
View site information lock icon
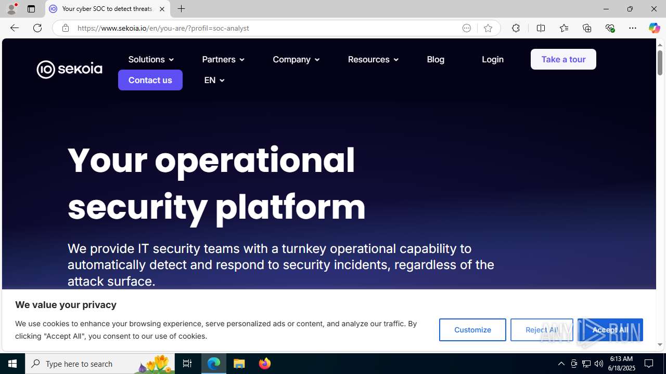(65, 28)
